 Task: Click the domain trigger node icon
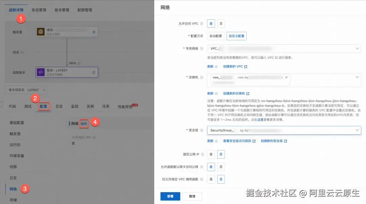pyautogui.click(x=41, y=31)
